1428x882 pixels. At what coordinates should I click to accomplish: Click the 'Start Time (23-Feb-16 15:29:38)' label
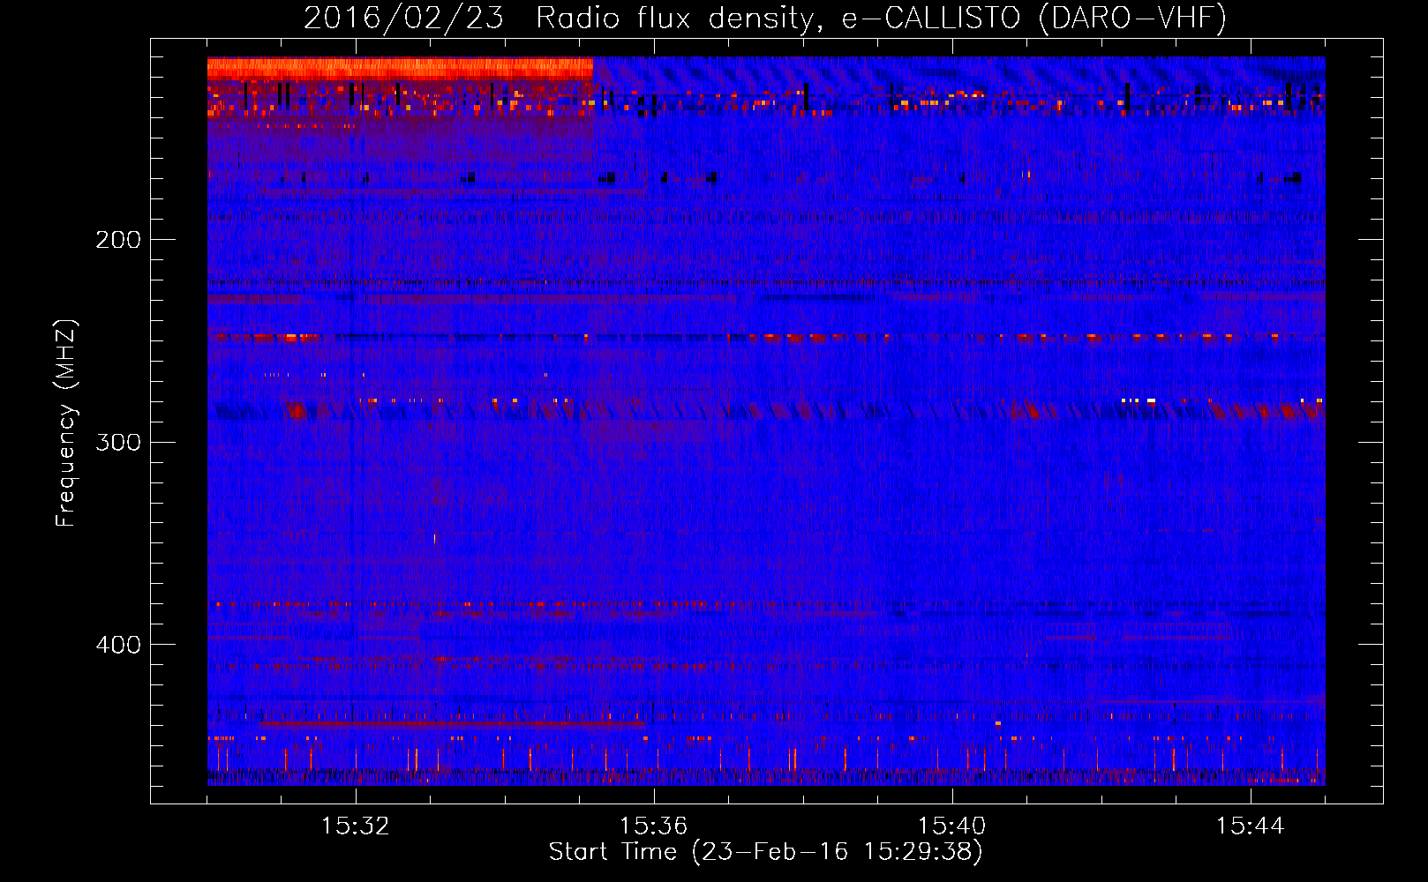[x=765, y=852]
